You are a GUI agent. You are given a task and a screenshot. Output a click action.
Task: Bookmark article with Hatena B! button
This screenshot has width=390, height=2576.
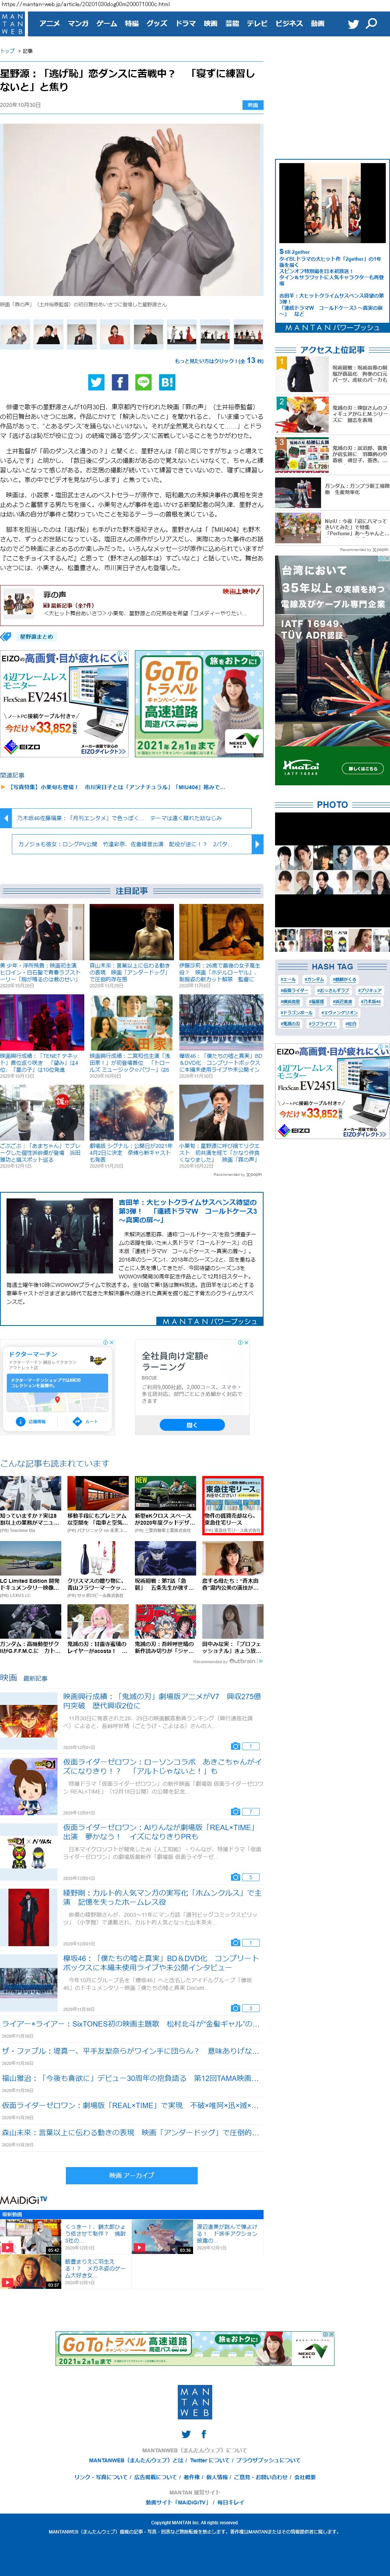coord(167,382)
